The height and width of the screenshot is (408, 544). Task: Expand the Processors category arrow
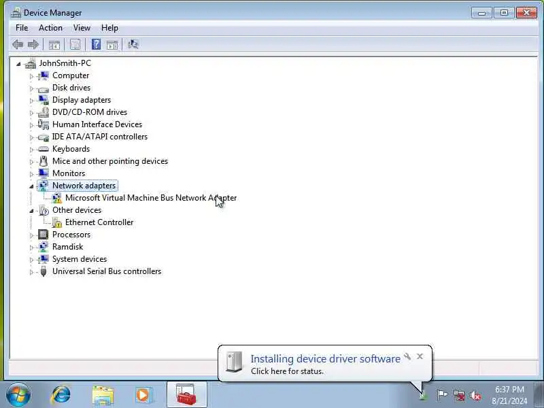(31, 235)
